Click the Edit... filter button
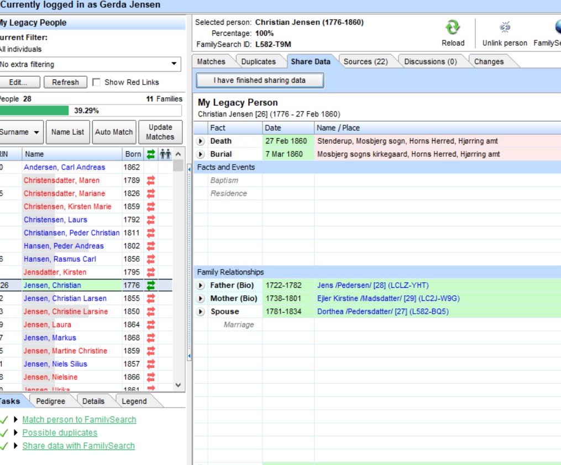The height and width of the screenshot is (465, 561). pos(19,82)
